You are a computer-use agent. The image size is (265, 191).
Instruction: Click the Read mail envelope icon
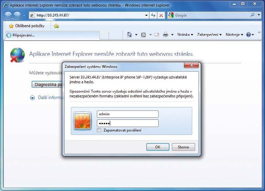(x=157, y=35)
